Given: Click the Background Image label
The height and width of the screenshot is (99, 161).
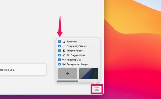Looking at the screenshot, I should tap(77, 64).
